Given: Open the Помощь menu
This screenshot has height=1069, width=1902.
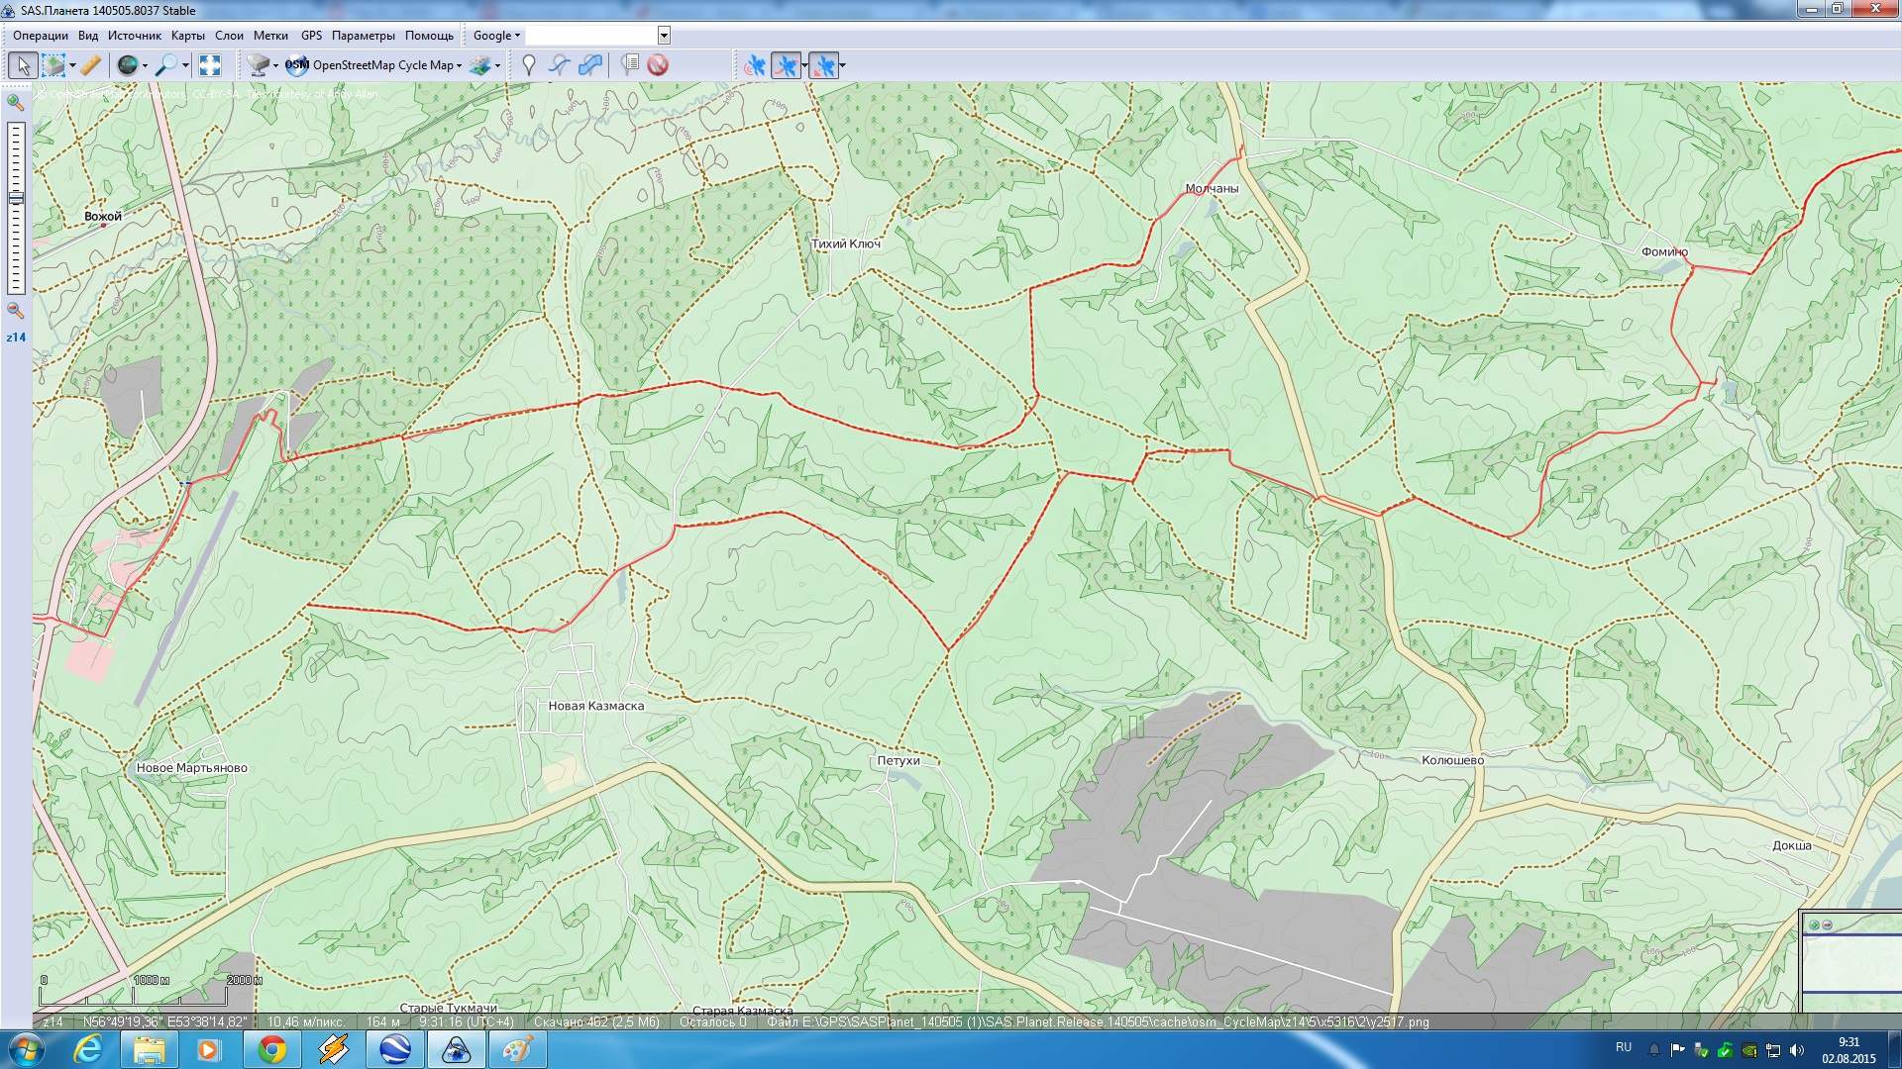Looking at the screenshot, I should 429,36.
